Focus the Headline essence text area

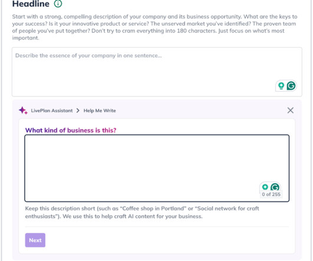coord(157,72)
